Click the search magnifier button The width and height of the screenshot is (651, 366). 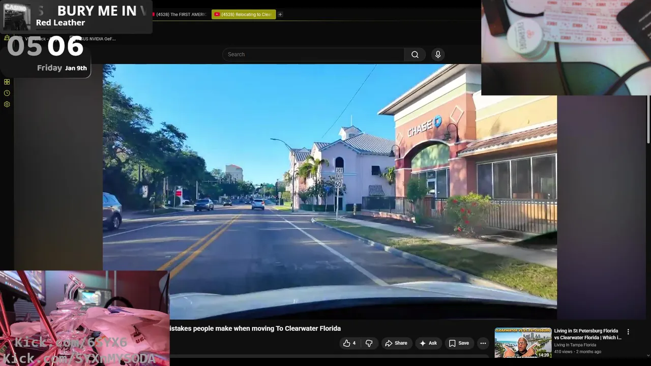[415, 54]
